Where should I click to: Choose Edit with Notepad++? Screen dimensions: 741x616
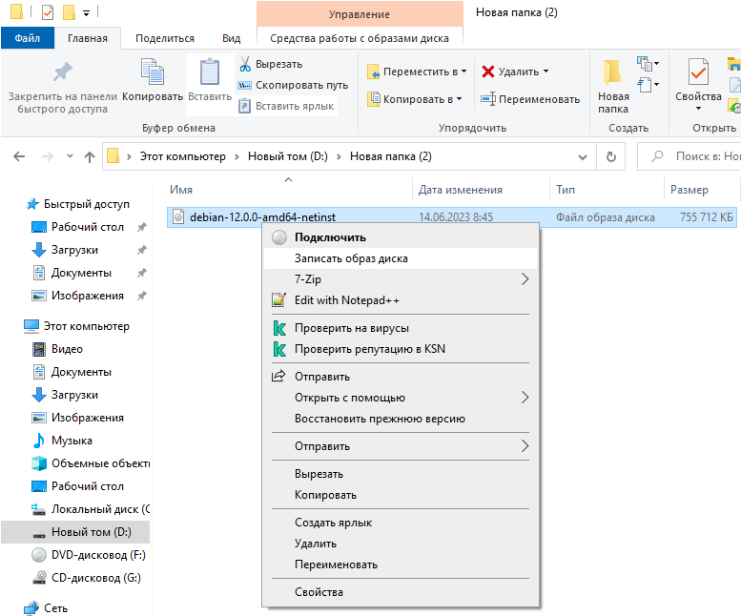[x=401, y=300]
